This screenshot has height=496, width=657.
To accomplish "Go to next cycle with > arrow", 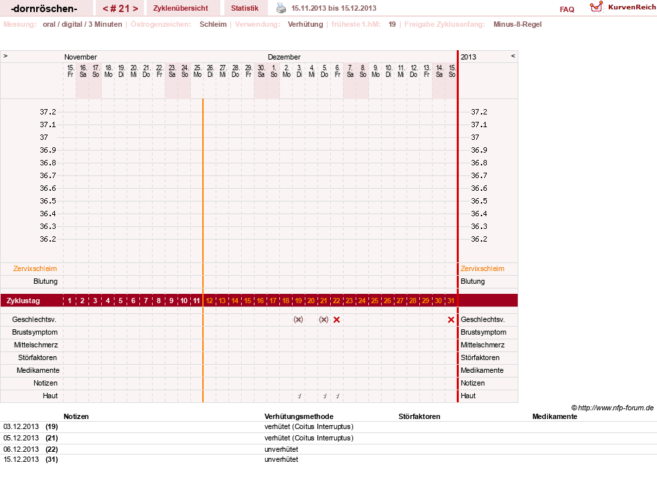I will coord(135,9).
